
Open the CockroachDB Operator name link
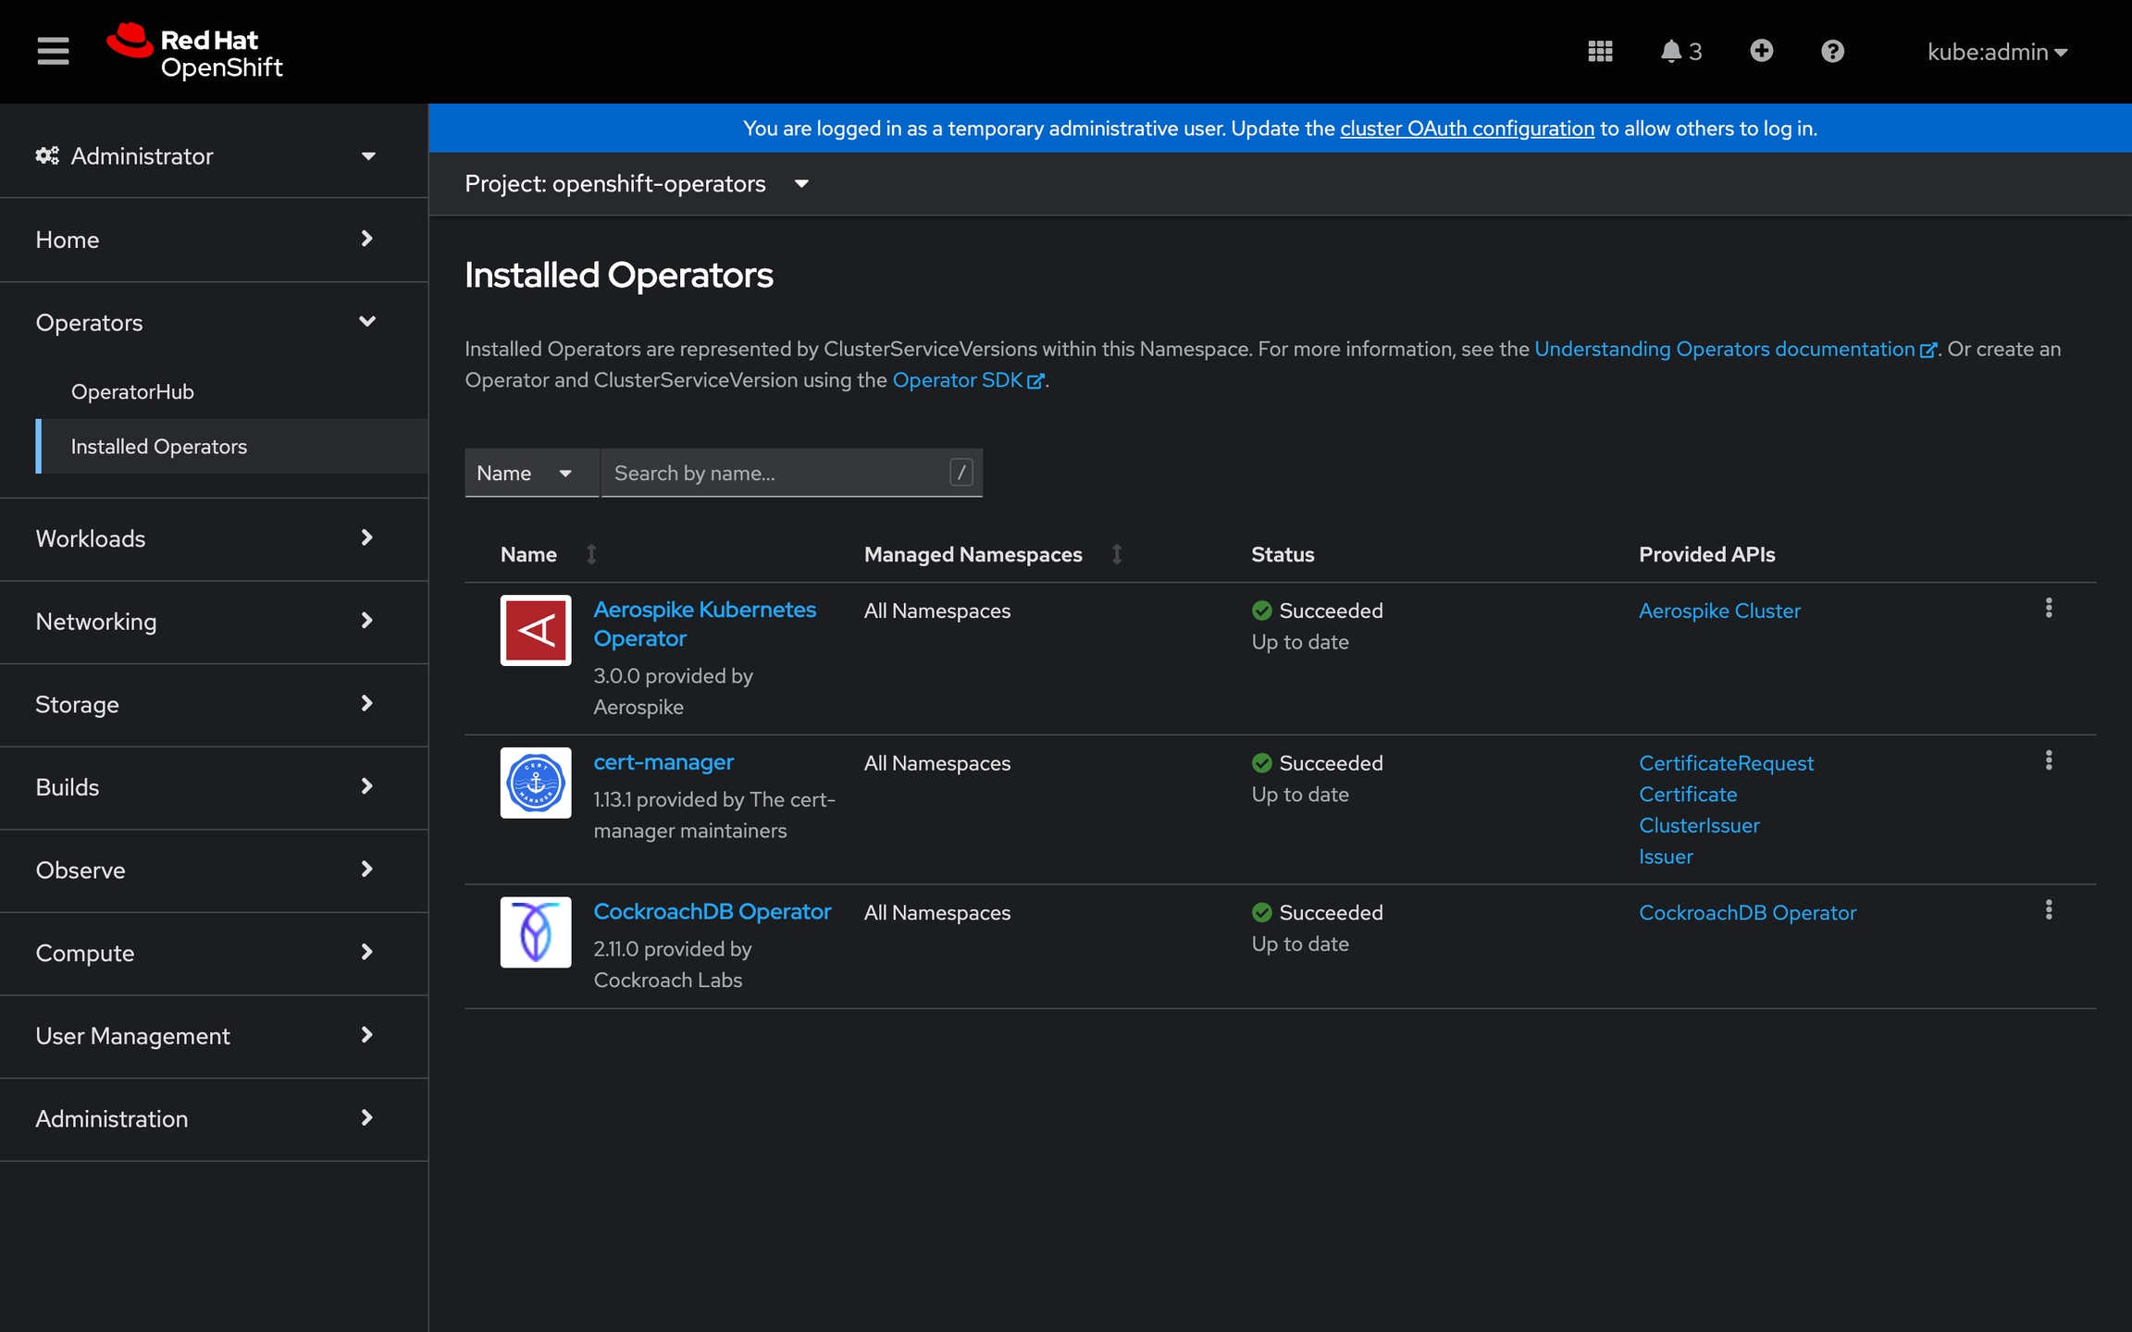point(712,911)
